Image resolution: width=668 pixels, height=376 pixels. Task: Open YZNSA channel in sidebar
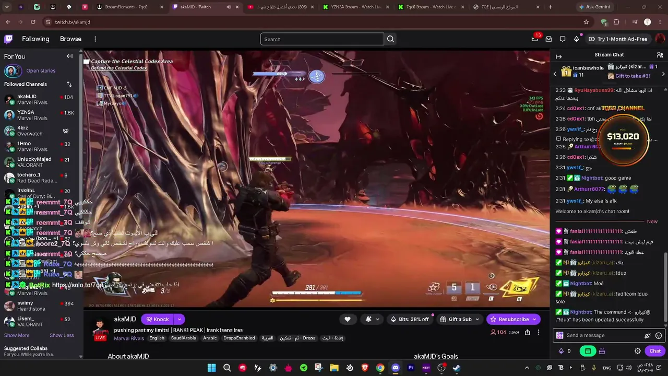point(39,115)
